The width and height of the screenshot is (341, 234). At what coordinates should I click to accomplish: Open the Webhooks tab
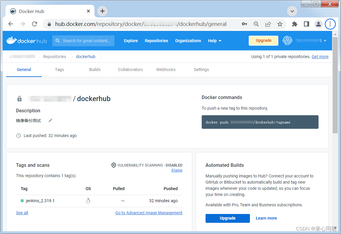(x=166, y=70)
